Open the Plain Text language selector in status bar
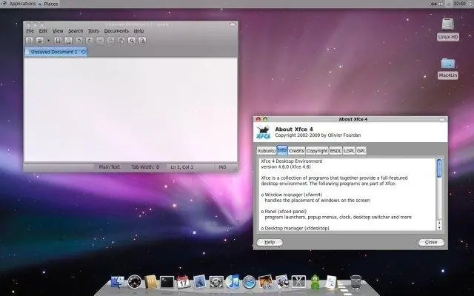The height and width of the screenshot is (296, 474). (x=110, y=167)
